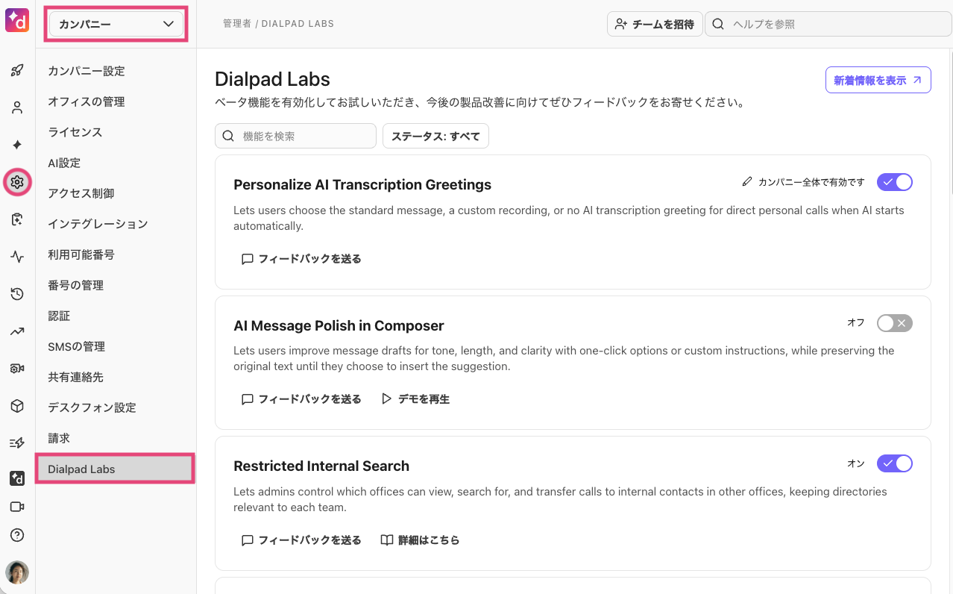The height and width of the screenshot is (594, 953).
Task: Open the lightning list icon in sidebar
Action: click(x=17, y=443)
